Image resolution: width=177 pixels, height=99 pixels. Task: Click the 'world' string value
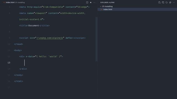53,56
